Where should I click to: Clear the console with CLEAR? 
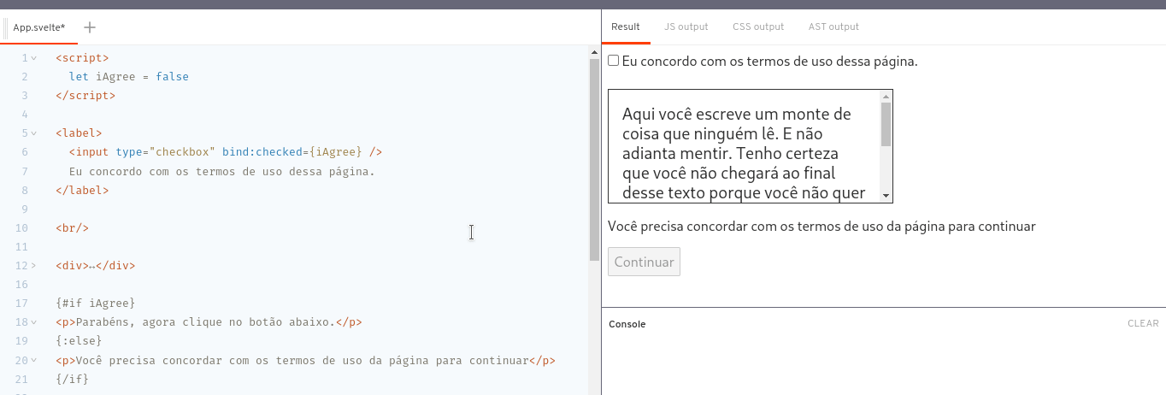[x=1143, y=323]
